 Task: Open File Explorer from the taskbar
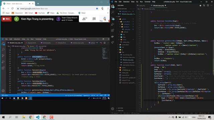(x=24, y=117)
